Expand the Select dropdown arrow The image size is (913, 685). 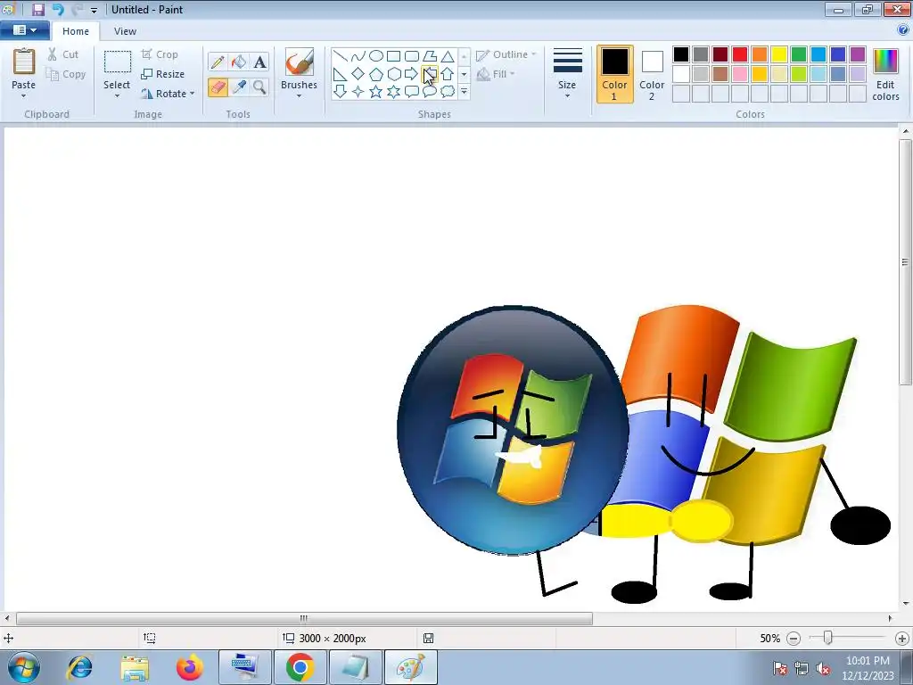click(117, 96)
